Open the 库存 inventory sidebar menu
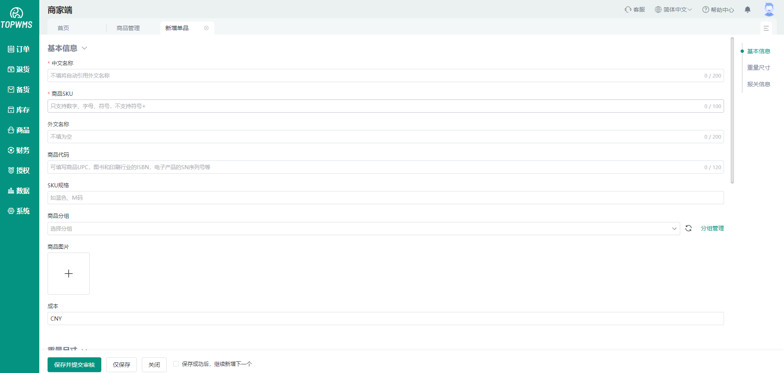The width and height of the screenshot is (784, 373). coord(19,110)
